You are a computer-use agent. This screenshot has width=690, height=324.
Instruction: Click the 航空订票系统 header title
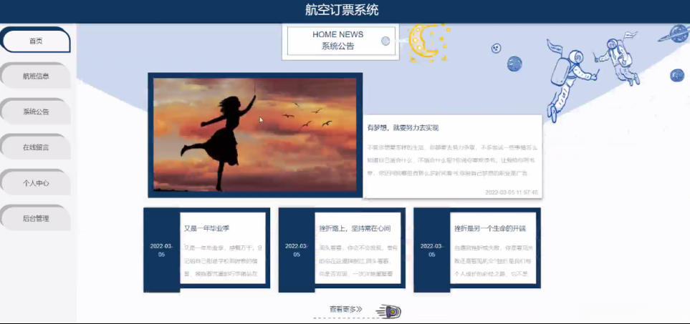tap(342, 10)
